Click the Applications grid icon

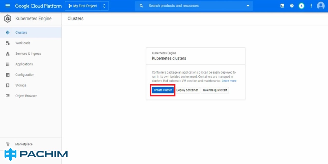click(8, 64)
